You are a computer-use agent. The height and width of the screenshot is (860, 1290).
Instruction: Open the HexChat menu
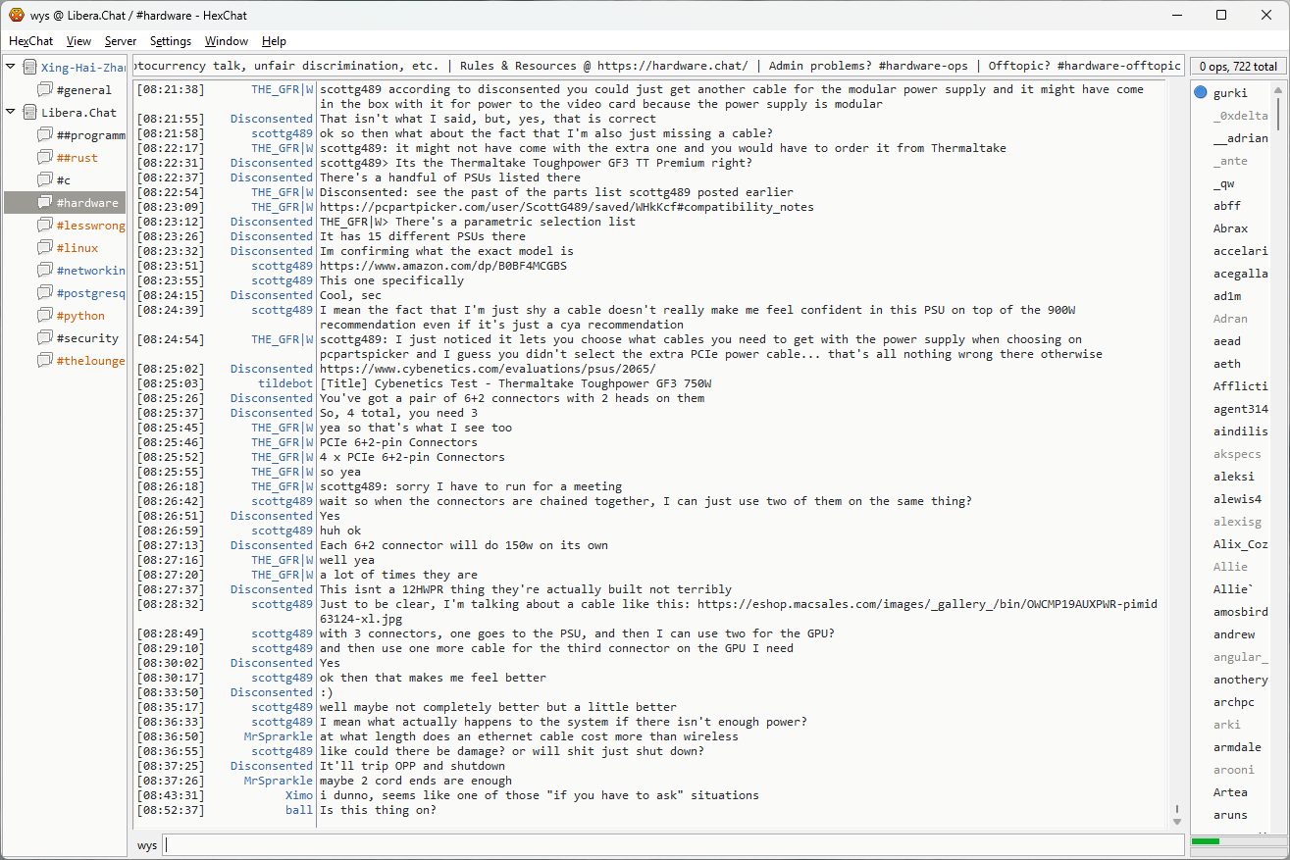[x=30, y=41]
